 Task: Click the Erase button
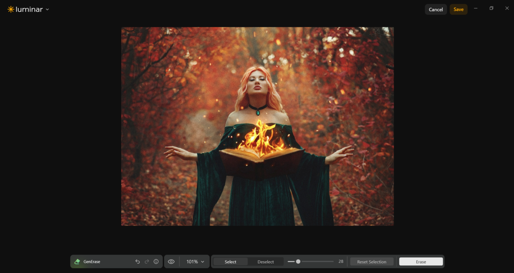[x=421, y=261]
